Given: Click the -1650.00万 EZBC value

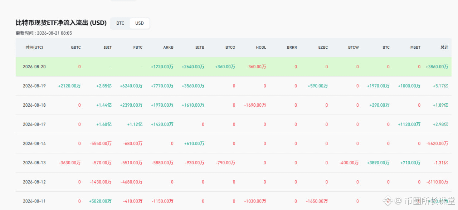Looking at the screenshot, I should click(317, 201).
